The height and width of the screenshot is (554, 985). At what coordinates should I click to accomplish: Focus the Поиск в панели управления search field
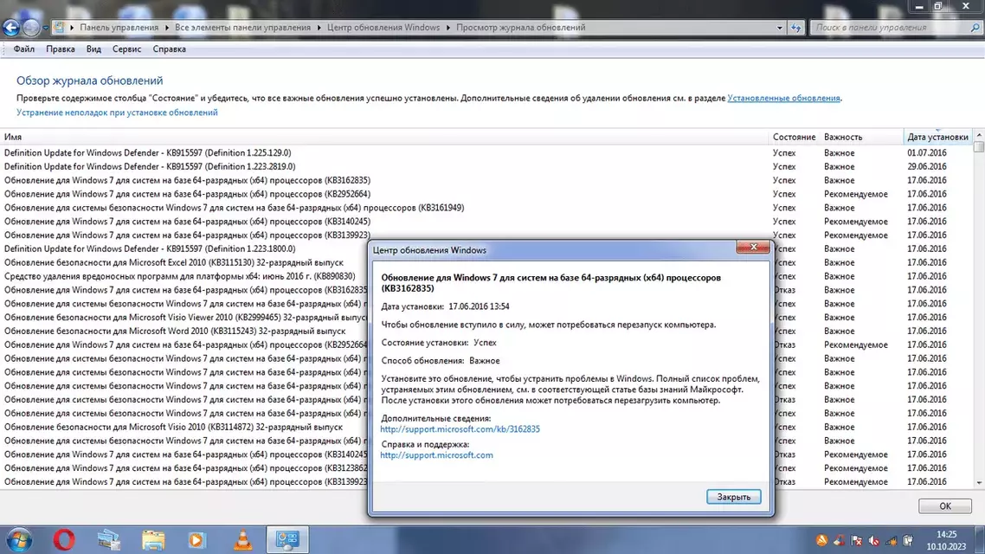point(889,28)
